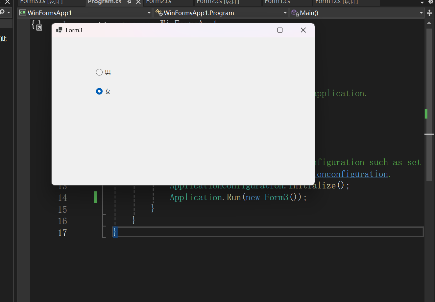This screenshot has width=435, height=302.
Task: Click the Form3 window icon in its title bar
Action: 59,30
